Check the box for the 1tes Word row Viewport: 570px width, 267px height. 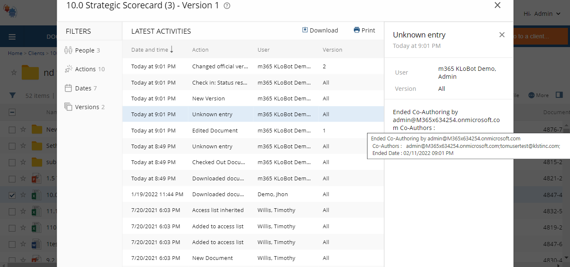point(12,245)
